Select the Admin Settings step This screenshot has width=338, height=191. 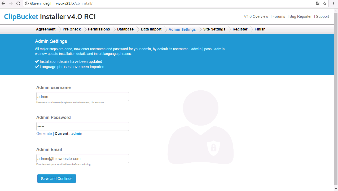point(182,29)
